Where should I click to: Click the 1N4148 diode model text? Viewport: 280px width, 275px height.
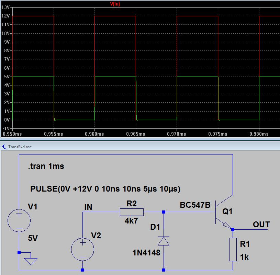point(146,253)
